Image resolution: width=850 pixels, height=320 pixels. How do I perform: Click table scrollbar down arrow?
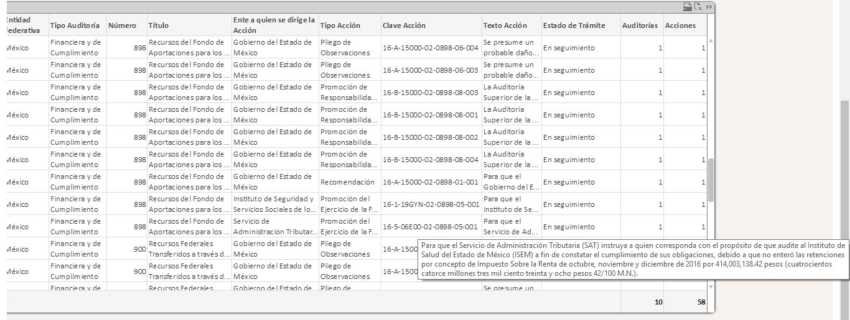click(711, 286)
